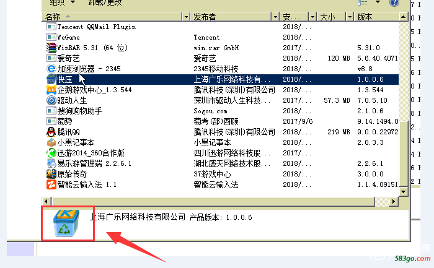Select the WeGame program name
This screenshot has height=268, width=434.
click(68, 37)
